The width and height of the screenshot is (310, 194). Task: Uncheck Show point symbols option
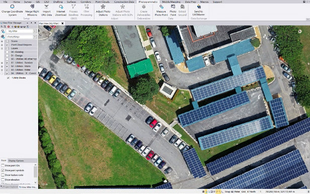[x=3, y=170]
